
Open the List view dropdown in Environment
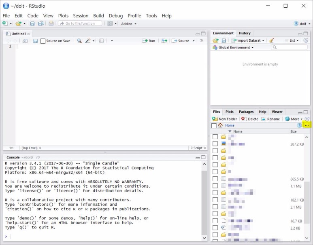292,40
